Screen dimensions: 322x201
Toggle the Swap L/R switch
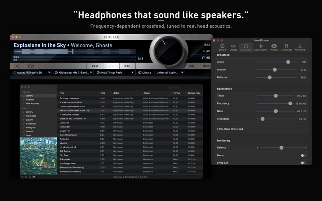point(303,163)
